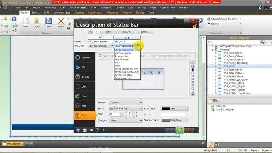Open the Link section in dialog sidebar
Screen dimensions: 272x153
click(x=85, y=86)
